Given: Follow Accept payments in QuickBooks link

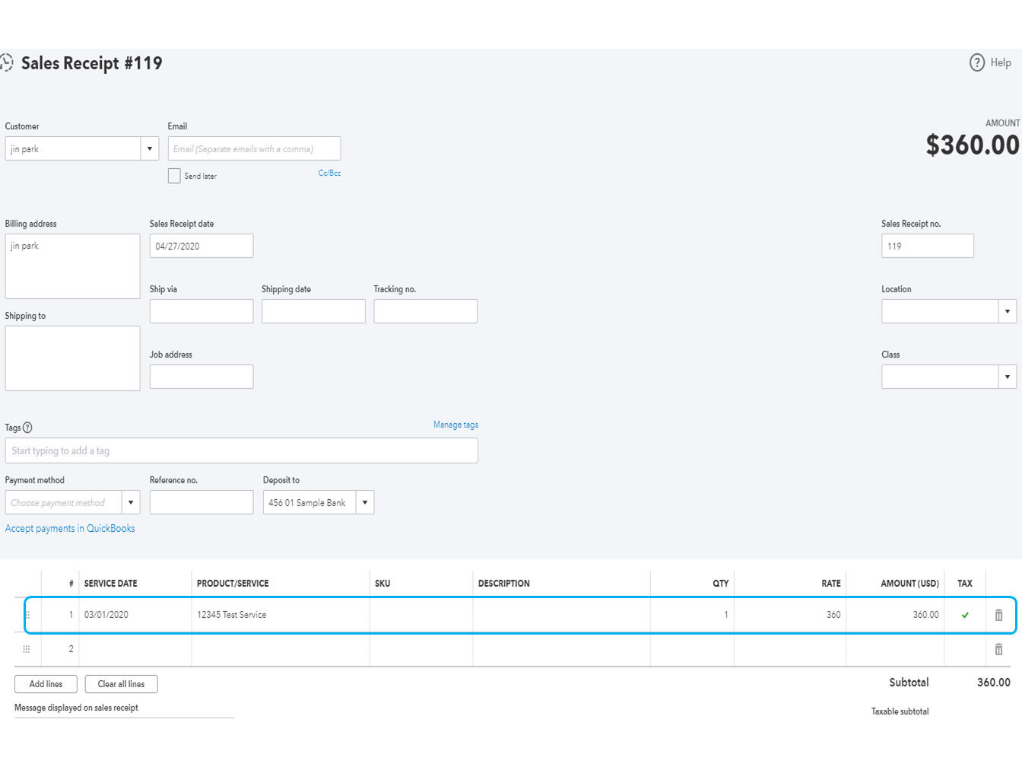Looking at the screenshot, I should point(70,528).
